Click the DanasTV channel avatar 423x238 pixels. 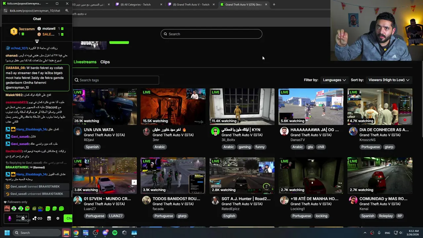[284, 132]
